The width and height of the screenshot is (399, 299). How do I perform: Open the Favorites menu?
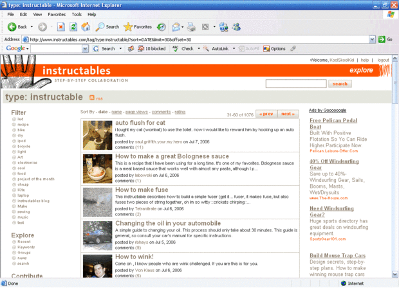[57, 15]
